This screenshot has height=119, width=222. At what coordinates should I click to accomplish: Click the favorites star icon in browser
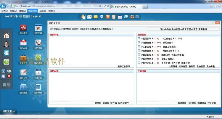[x=215, y=6]
